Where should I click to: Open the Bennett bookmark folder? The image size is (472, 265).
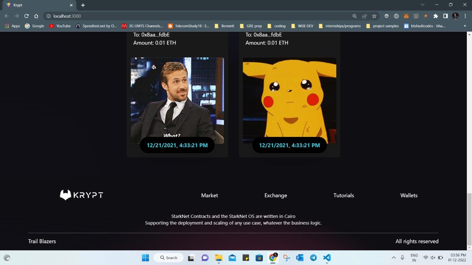point(224,26)
